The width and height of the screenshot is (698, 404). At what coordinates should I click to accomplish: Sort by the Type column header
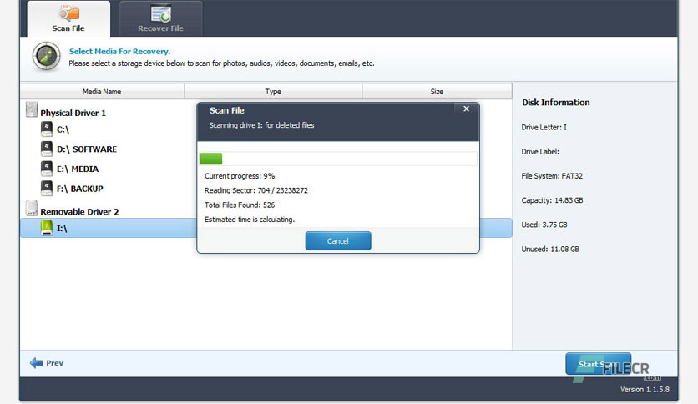273,91
